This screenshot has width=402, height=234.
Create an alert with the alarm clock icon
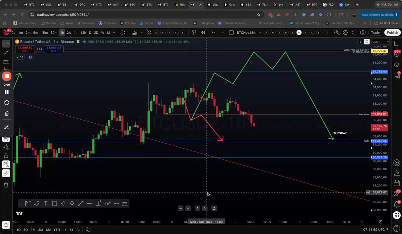pyautogui.click(x=194, y=32)
